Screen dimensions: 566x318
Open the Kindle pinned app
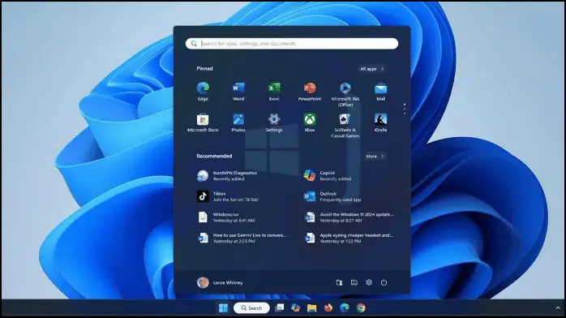point(380,122)
